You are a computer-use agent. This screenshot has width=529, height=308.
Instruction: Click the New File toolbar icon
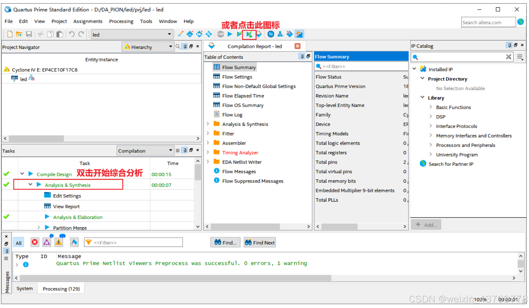(10, 34)
